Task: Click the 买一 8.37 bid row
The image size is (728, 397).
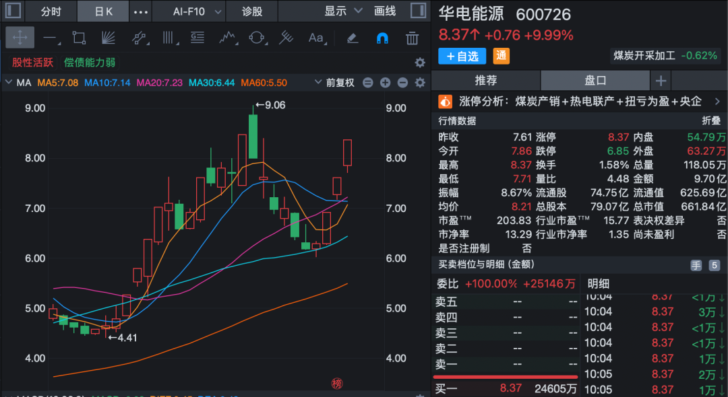Action: 506,388
